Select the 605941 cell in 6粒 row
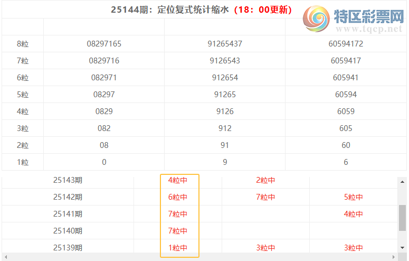This screenshot has height=261, width=409. point(346,78)
